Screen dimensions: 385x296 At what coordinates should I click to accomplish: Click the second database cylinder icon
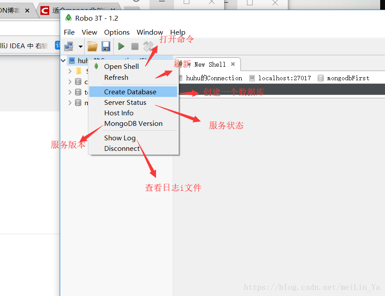78,92
